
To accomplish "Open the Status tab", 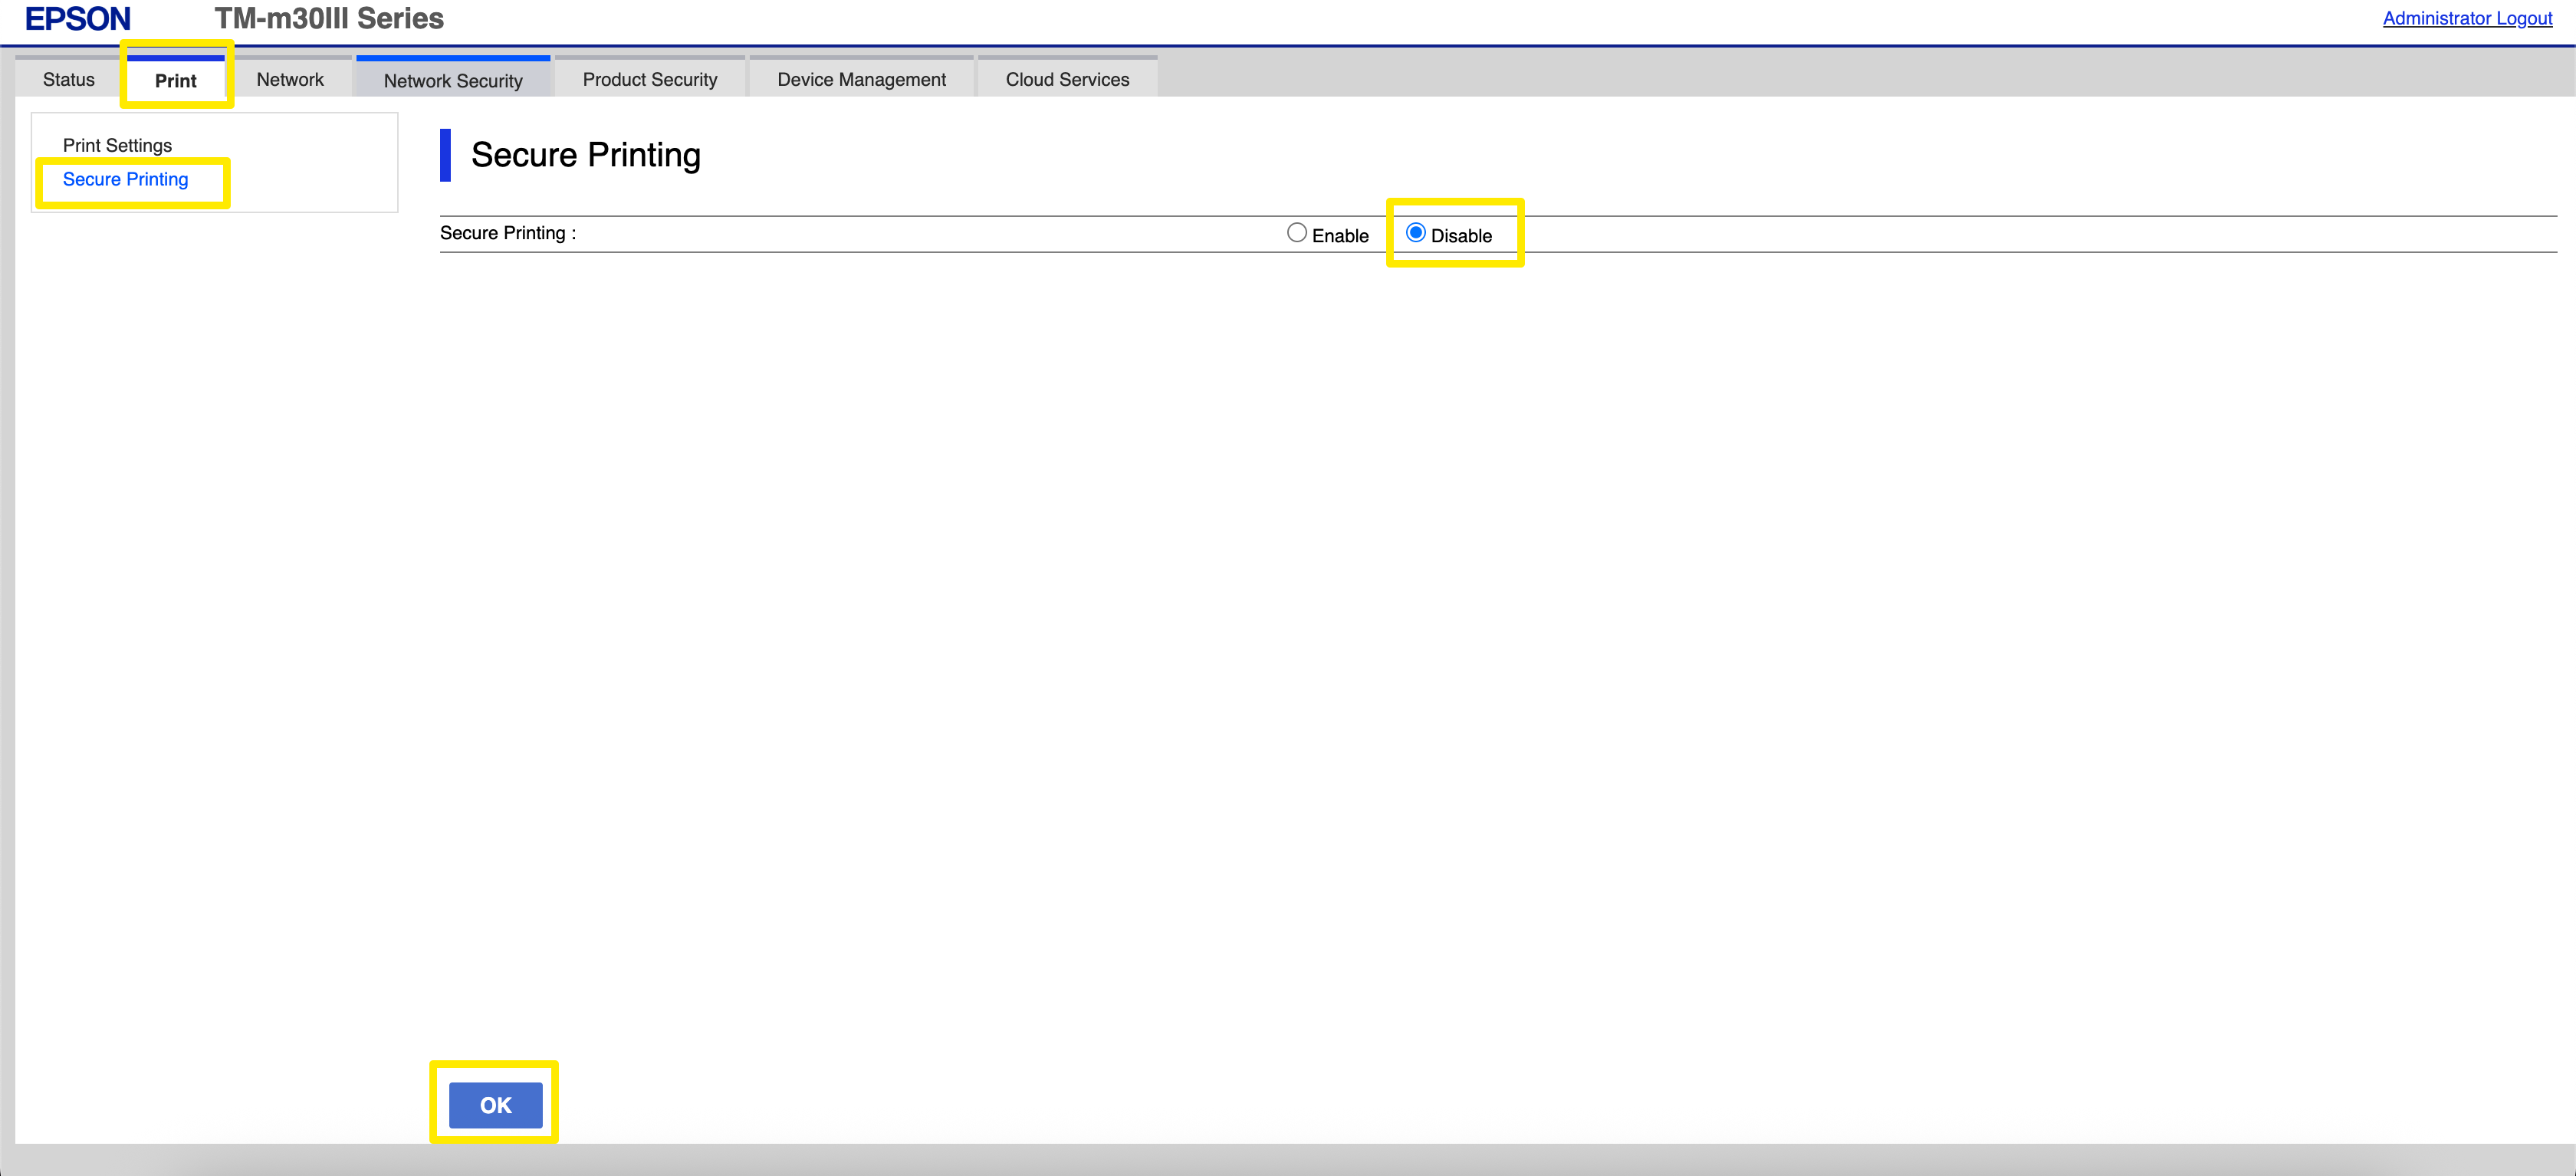I will 68,79.
